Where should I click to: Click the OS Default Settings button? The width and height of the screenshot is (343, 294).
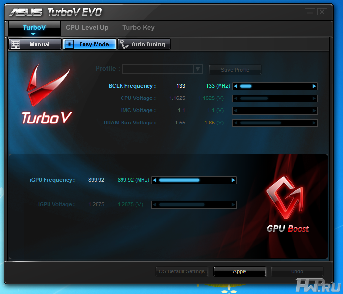pyautogui.click(x=182, y=271)
